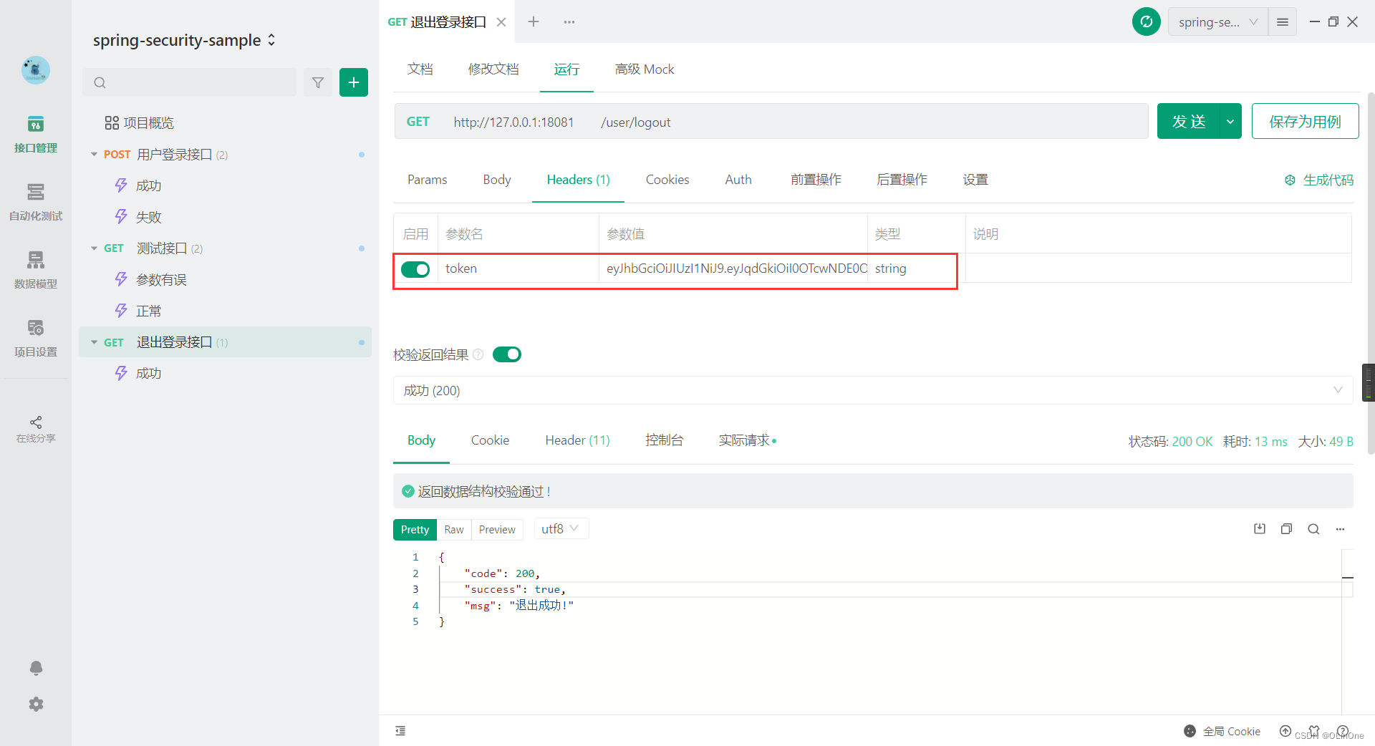This screenshot has height=746, width=1375.
Task: Open the utf8 encoding dropdown
Action: point(561,528)
